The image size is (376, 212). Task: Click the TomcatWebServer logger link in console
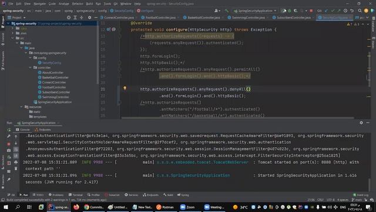203,163
